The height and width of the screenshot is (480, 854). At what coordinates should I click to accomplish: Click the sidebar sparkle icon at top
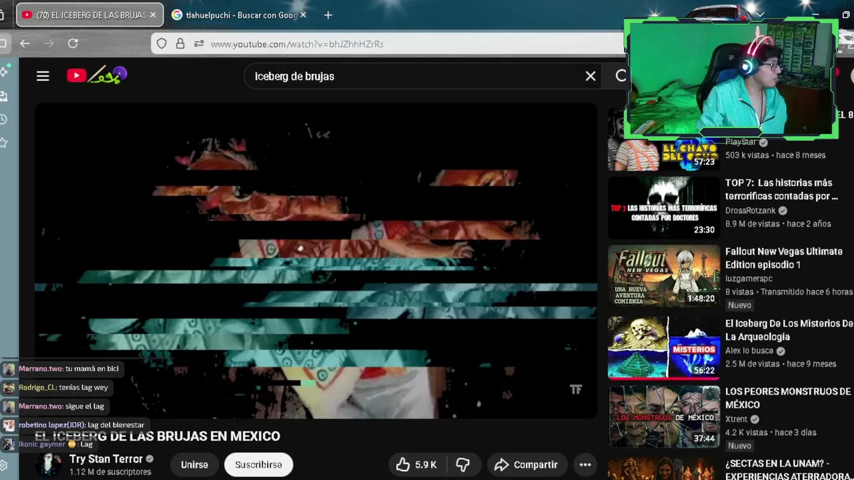pyautogui.click(x=4, y=71)
